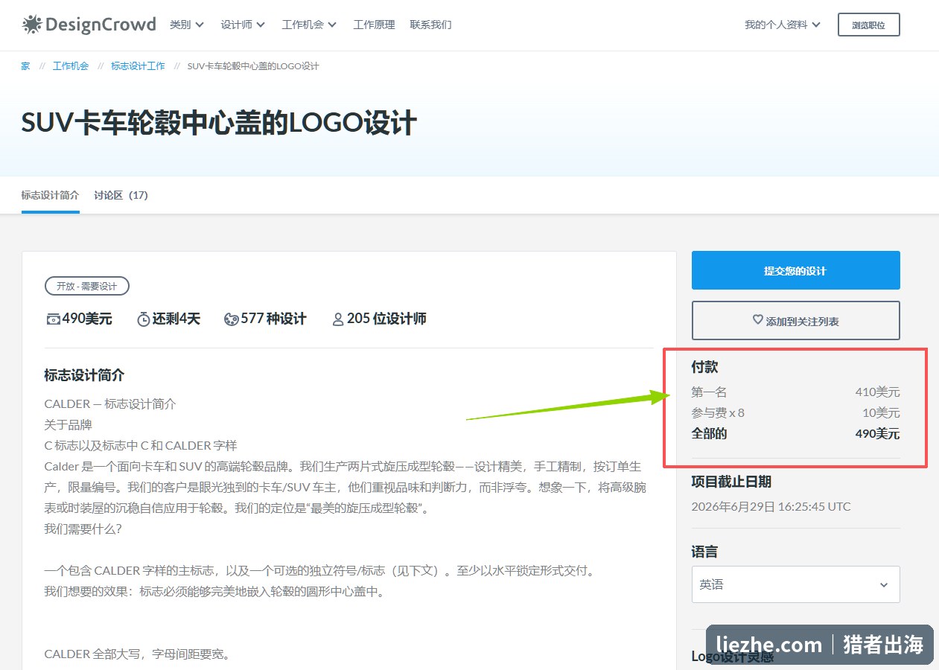Follow the 标志设计工作 breadcrumb link

coord(138,66)
